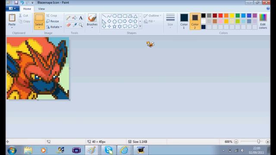Open Internet Explorer from the taskbar
The width and height of the screenshot is (276, 155).
pyautogui.click(x=124, y=150)
